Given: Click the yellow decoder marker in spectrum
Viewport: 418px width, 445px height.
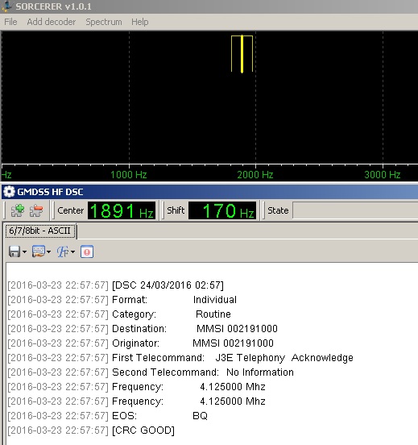Looking at the screenshot, I should point(242,54).
